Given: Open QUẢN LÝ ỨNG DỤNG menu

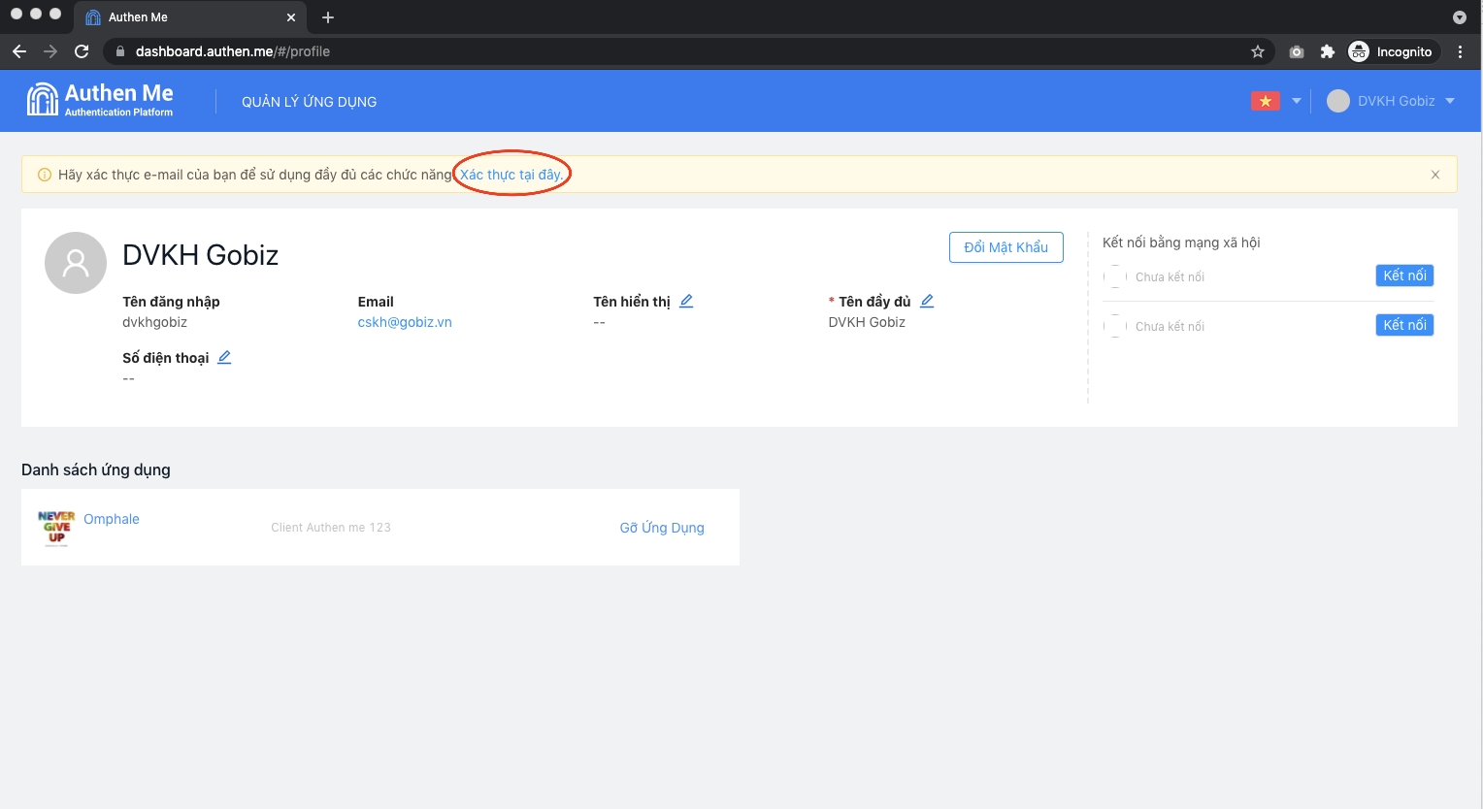Looking at the screenshot, I should pos(309,102).
